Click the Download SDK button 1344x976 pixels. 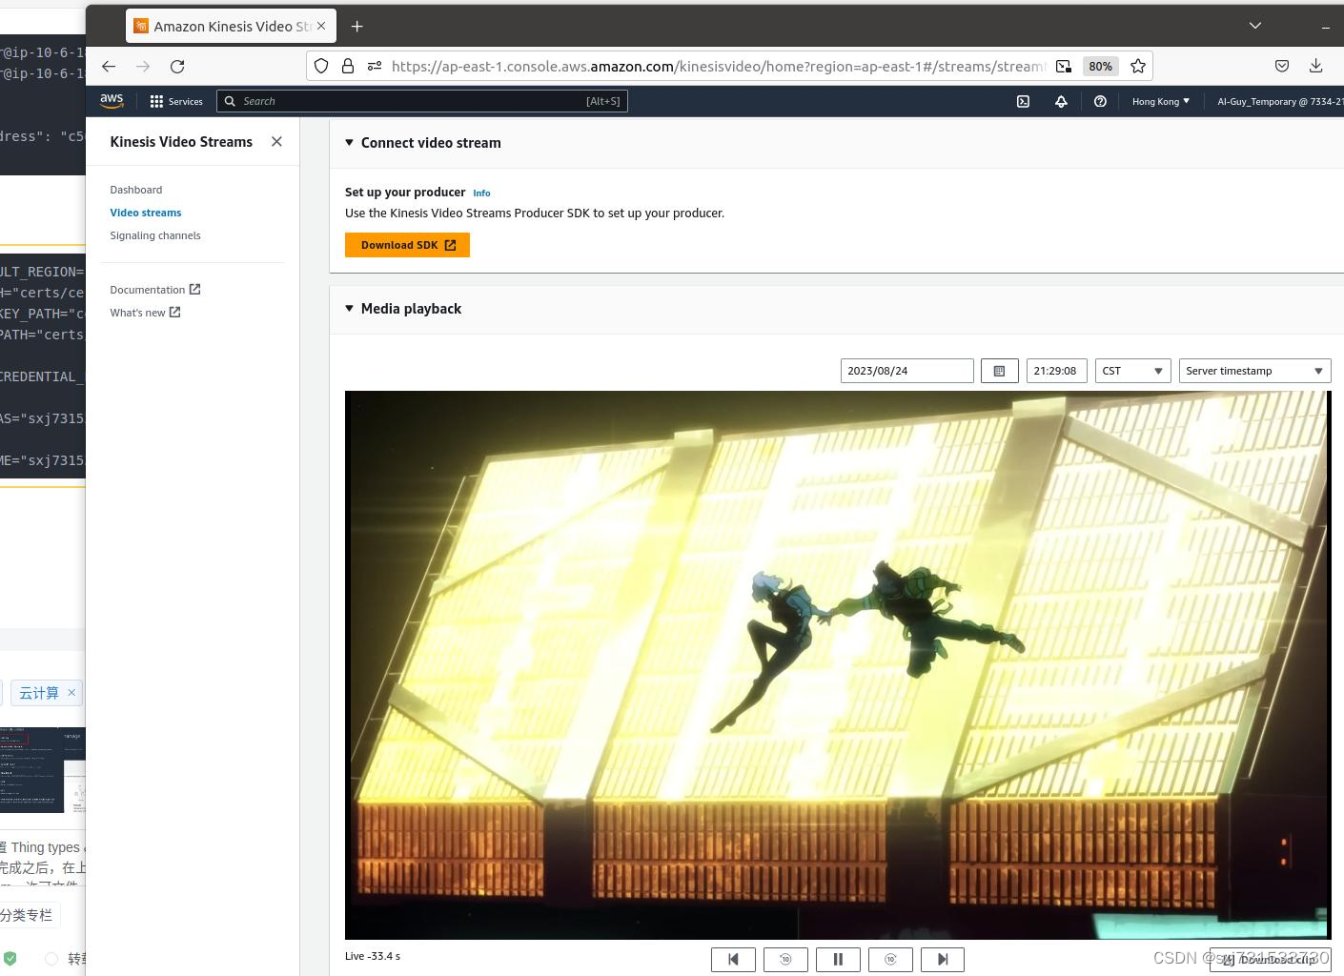(407, 245)
